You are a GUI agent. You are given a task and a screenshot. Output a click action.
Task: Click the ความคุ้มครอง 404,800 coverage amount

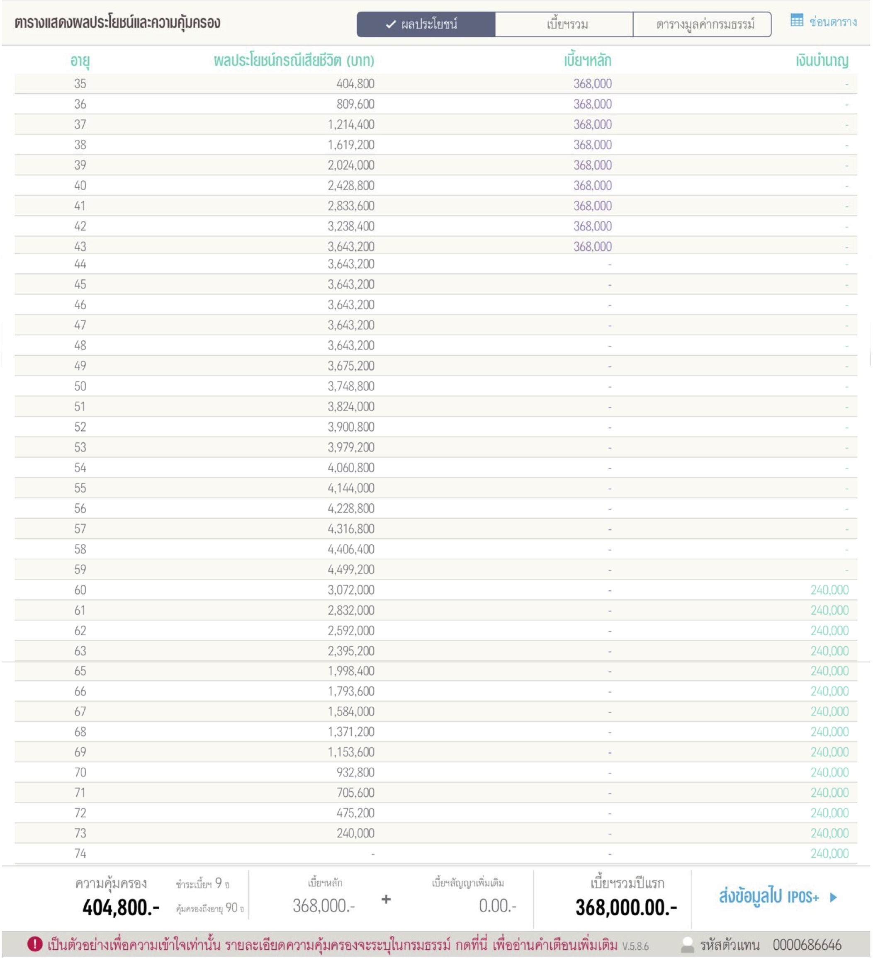tap(121, 907)
